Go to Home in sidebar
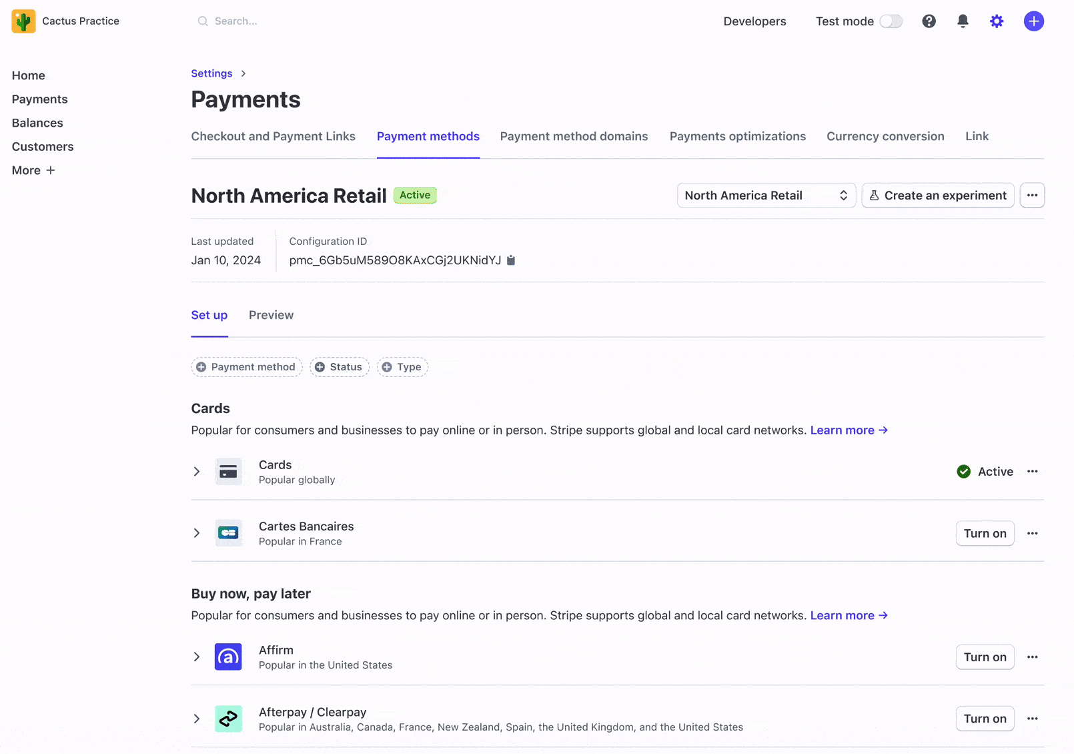Image resolution: width=1074 pixels, height=754 pixels. click(x=29, y=75)
